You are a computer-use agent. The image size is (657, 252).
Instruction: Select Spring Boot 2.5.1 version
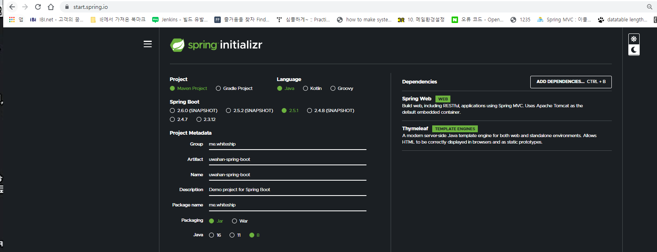pos(284,110)
